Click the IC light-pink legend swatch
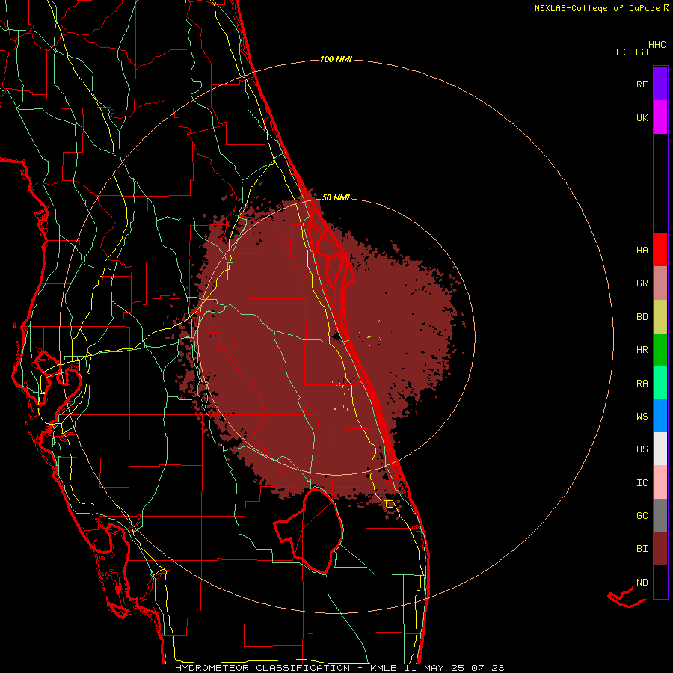Viewport: 673px width, 673px height. pos(660,482)
